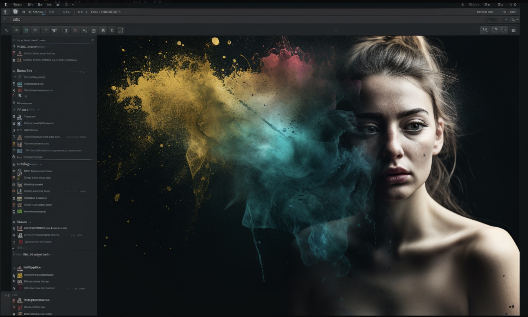Select the yellow layer thumbnail near panel bottom
Image resolution: width=528 pixels, height=317 pixels.
tap(20, 275)
